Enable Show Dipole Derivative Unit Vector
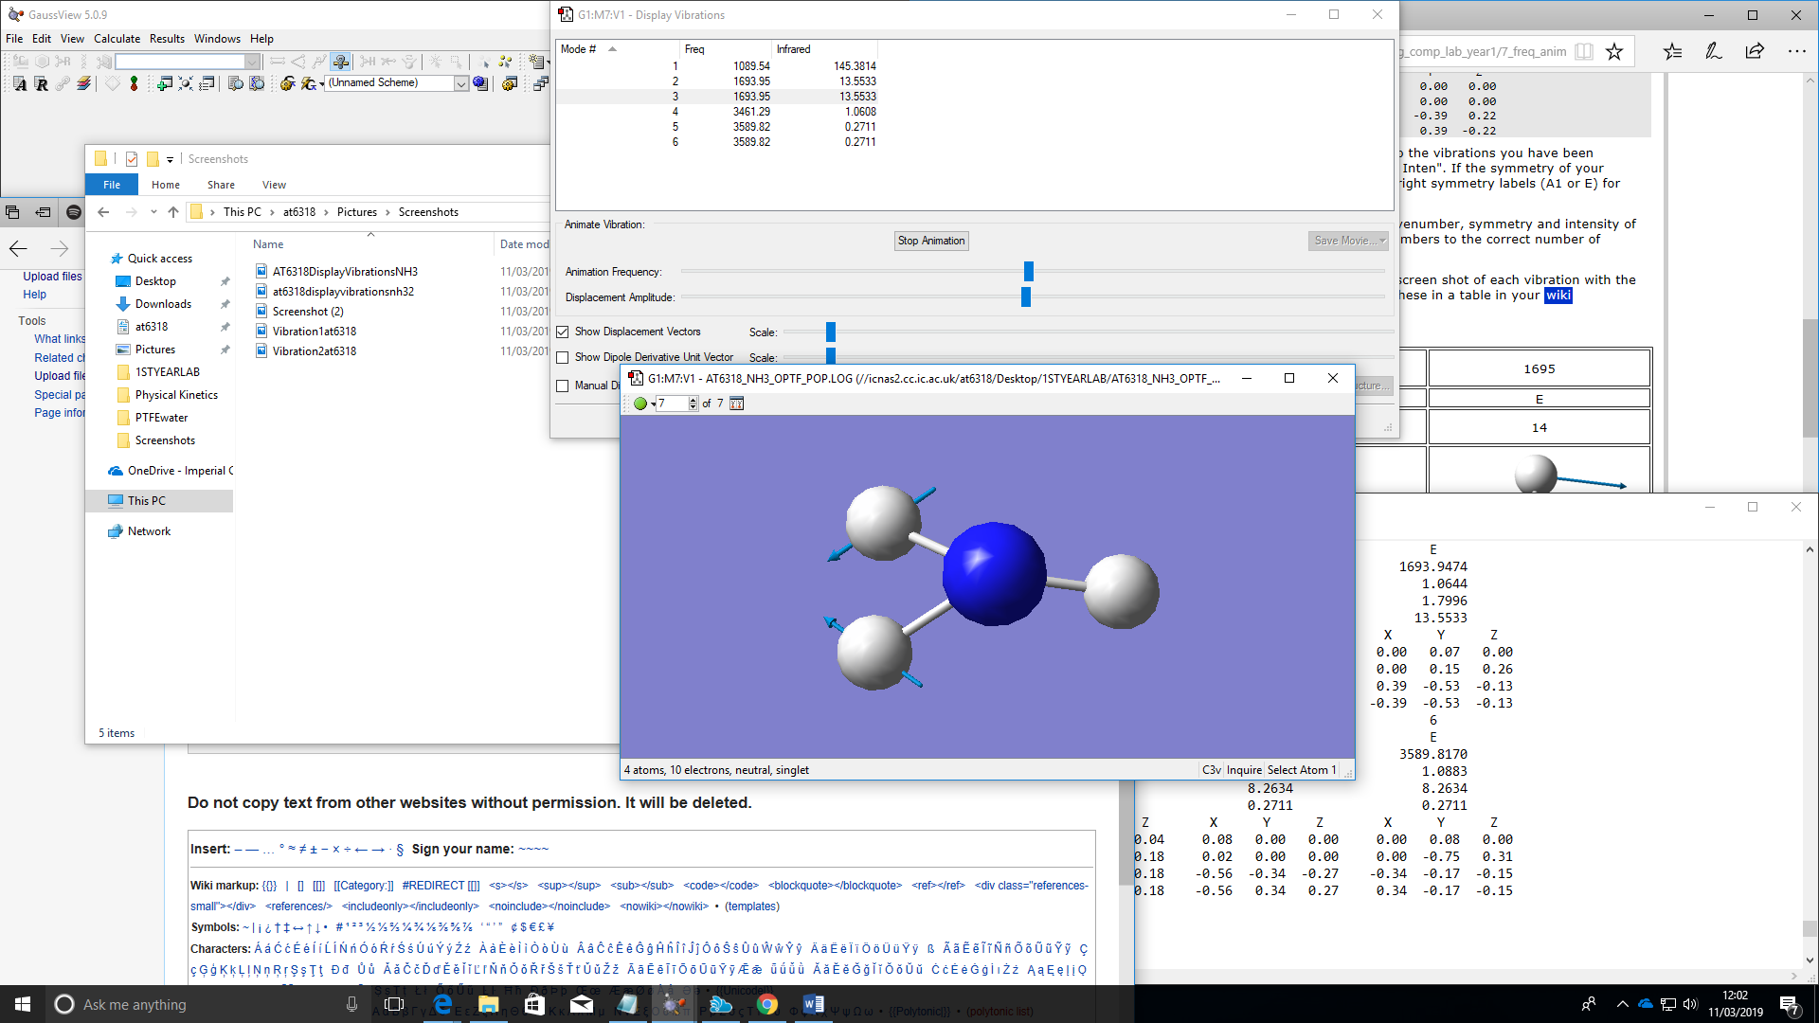The width and height of the screenshot is (1819, 1023). coord(563,357)
